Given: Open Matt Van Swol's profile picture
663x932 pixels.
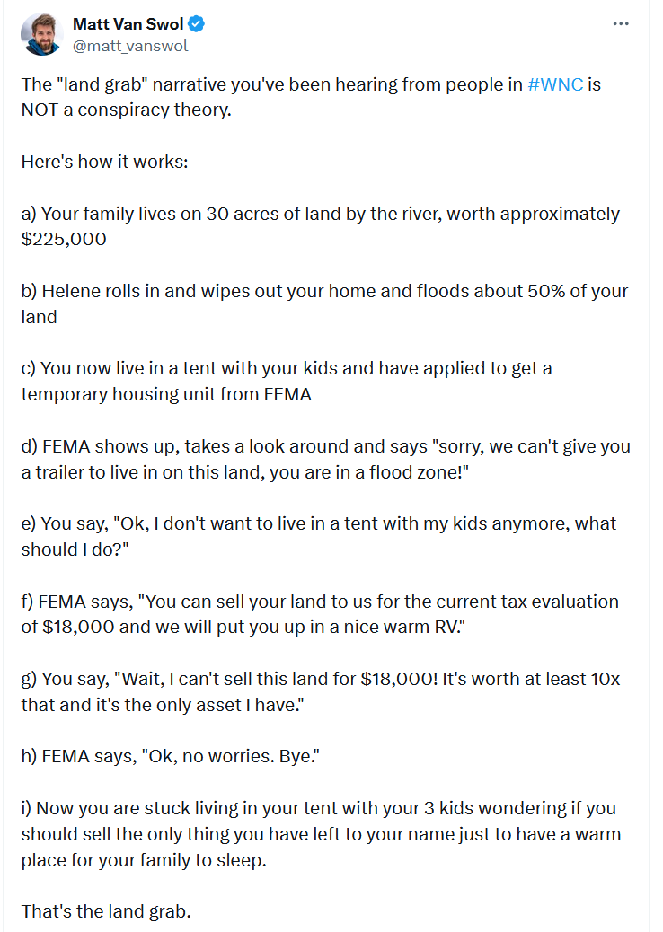Looking at the screenshot, I should click(40, 34).
